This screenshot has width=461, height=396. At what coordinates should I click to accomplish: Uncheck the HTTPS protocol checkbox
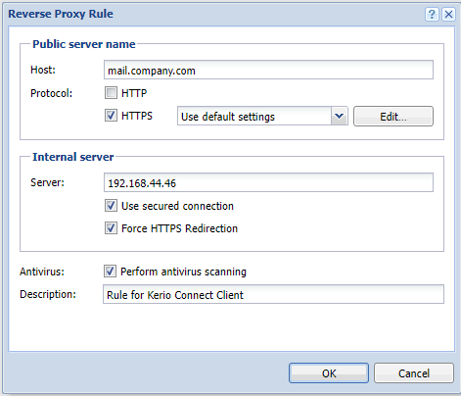tap(111, 116)
